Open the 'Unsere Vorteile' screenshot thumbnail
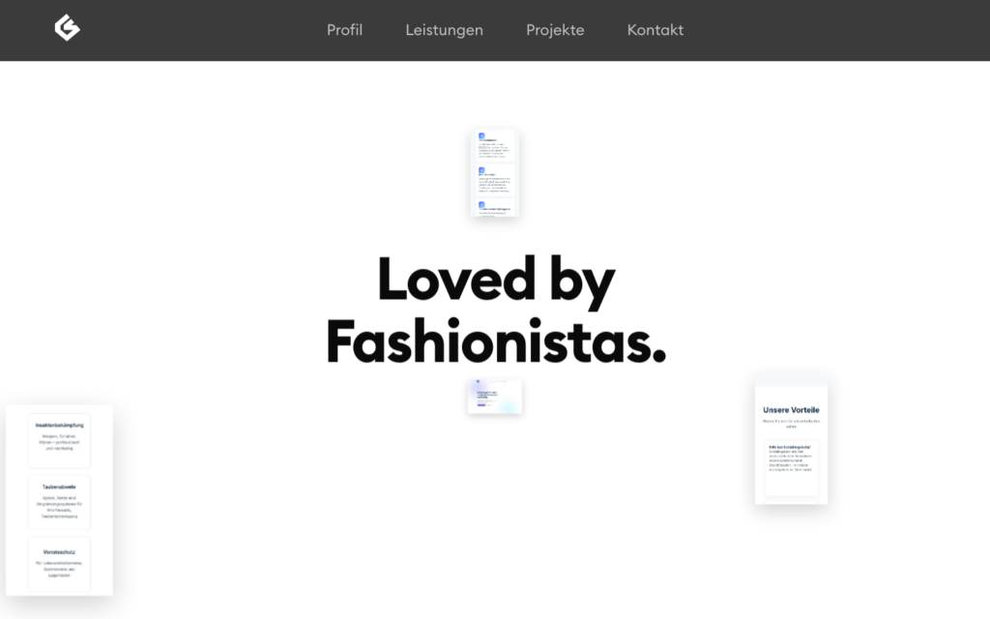The width and height of the screenshot is (990, 619). [x=791, y=439]
